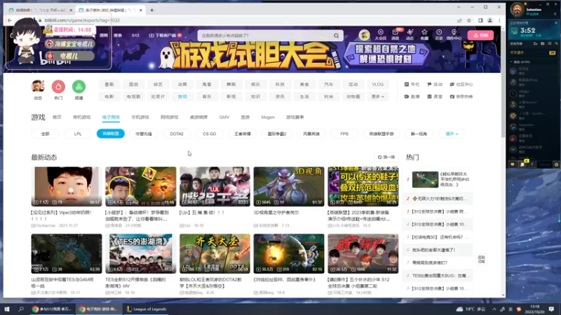Open Chrome three-dot menu
This screenshot has height=315, width=561.
[499, 20]
